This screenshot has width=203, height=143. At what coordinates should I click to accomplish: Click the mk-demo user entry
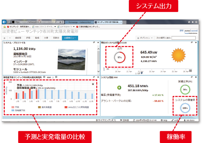(189, 120)
